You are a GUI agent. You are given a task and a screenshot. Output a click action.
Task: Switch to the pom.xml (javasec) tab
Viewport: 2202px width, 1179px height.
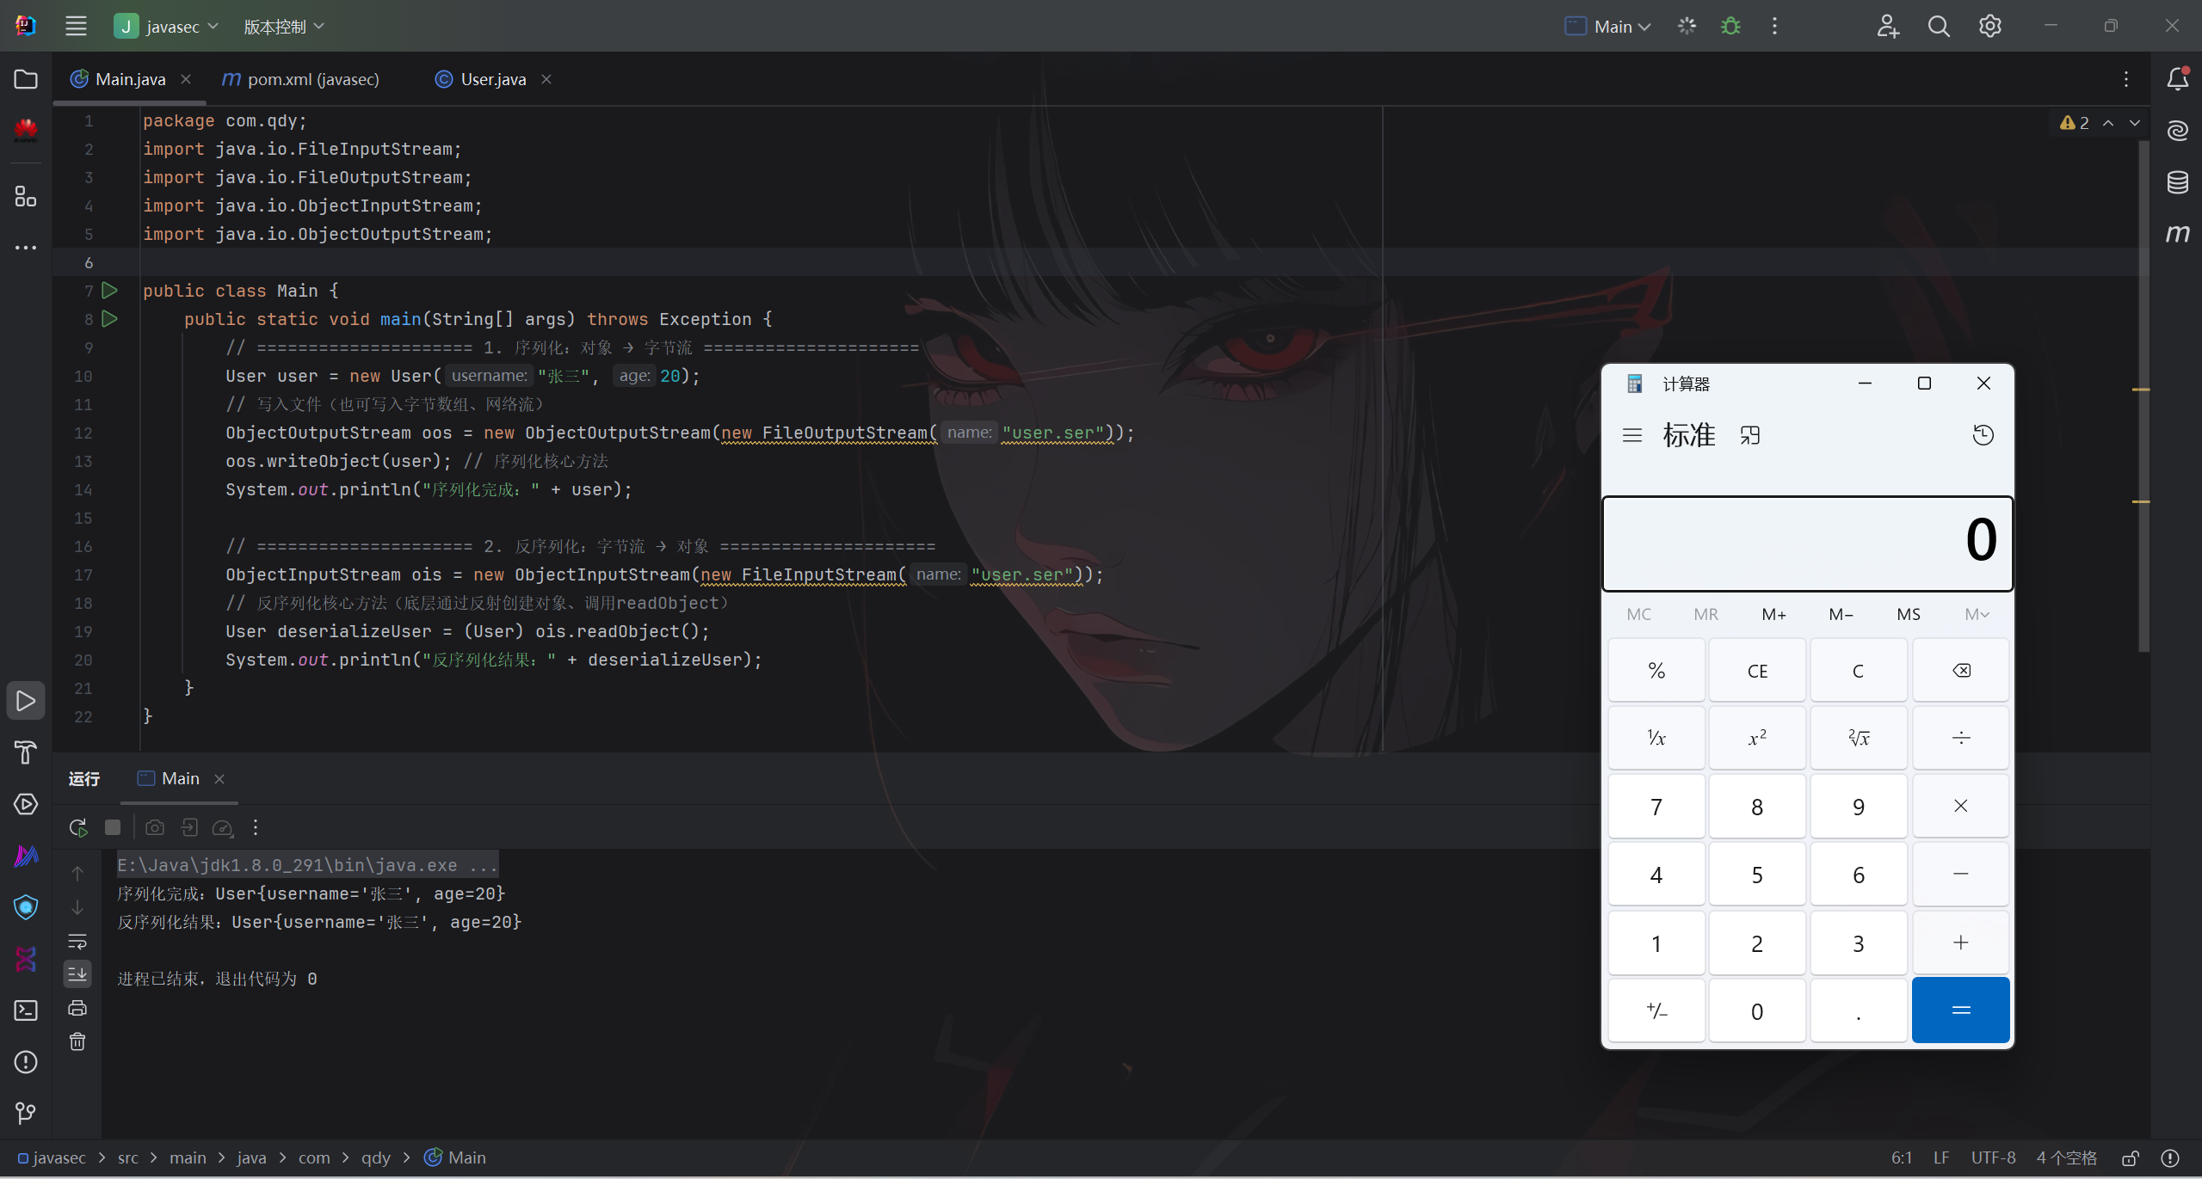[x=311, y=79]
